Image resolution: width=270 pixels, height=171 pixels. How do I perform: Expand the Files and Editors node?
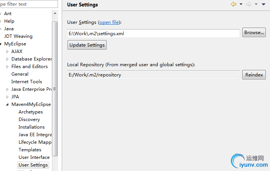8,67
